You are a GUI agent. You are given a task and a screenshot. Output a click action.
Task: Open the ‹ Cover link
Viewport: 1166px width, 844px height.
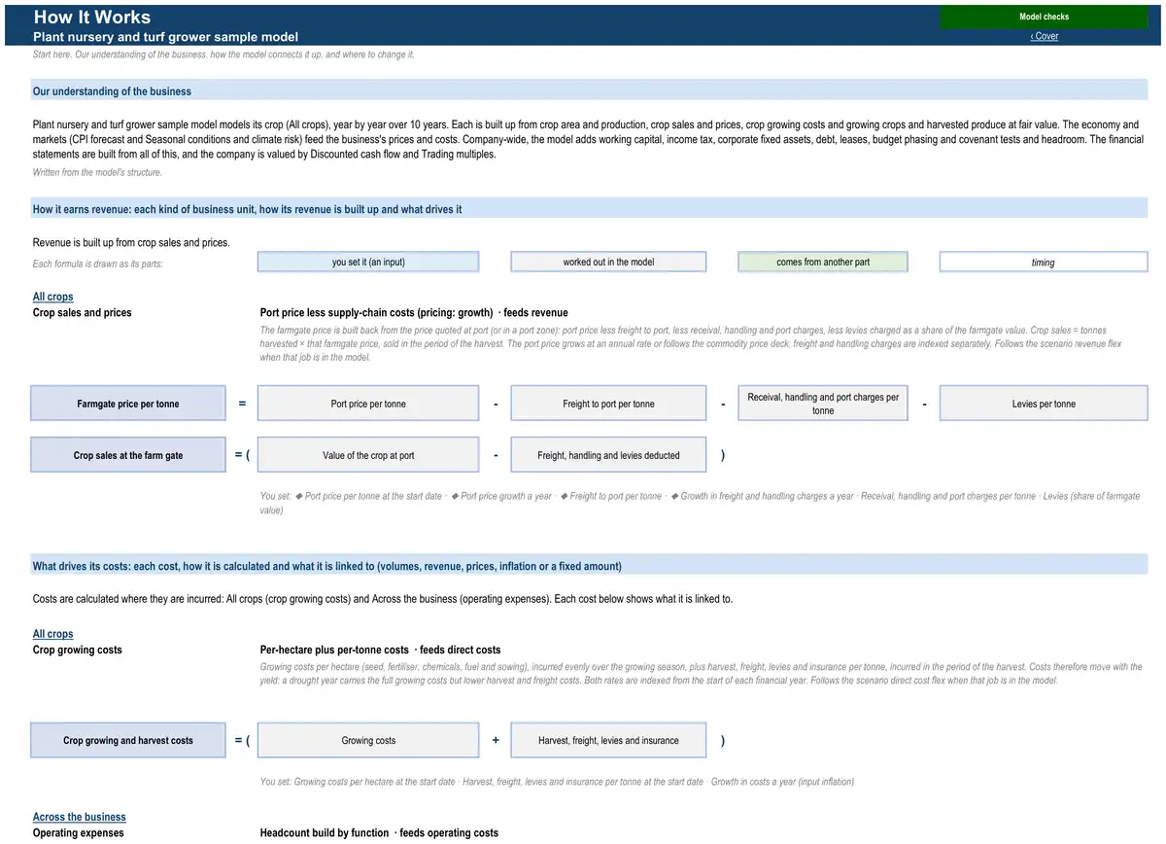coord(1045,36)
